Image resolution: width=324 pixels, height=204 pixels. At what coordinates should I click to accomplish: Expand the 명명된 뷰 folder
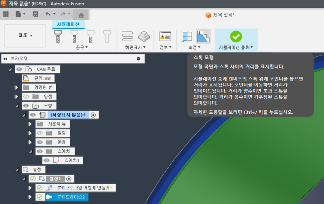click(x=16, y=87)
